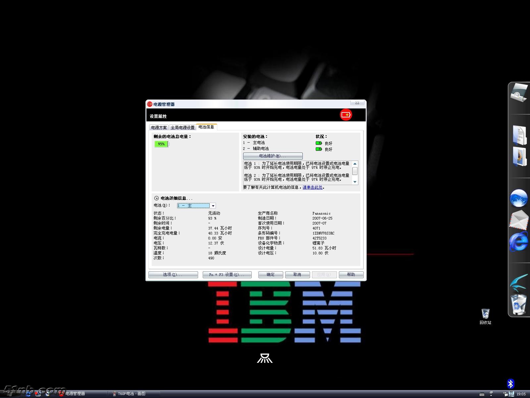Click the Bluetooth icon above the tray

point(510,384)
